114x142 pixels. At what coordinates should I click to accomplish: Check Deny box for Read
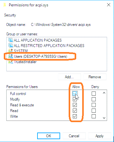[94, 111]
